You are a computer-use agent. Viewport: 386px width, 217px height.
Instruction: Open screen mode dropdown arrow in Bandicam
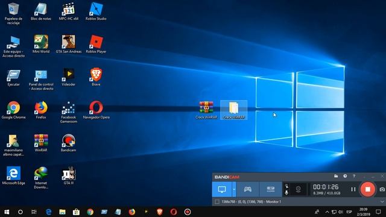click(234, 189)
